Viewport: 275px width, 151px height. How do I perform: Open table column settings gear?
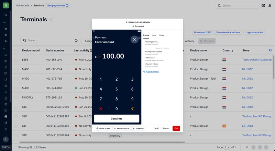click(x=270, y=50)
